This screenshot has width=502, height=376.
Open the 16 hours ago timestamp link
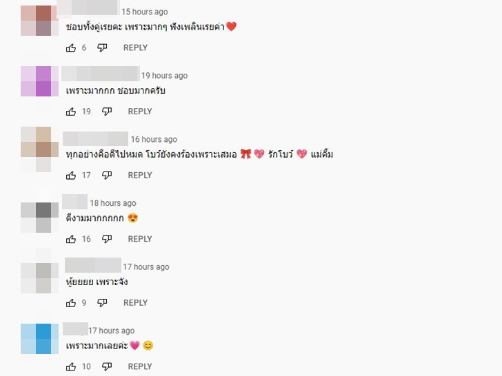[x=154, y=139]
